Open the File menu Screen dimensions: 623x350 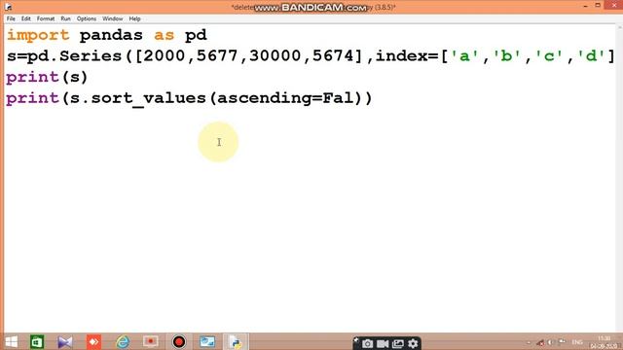coord(11,18)
